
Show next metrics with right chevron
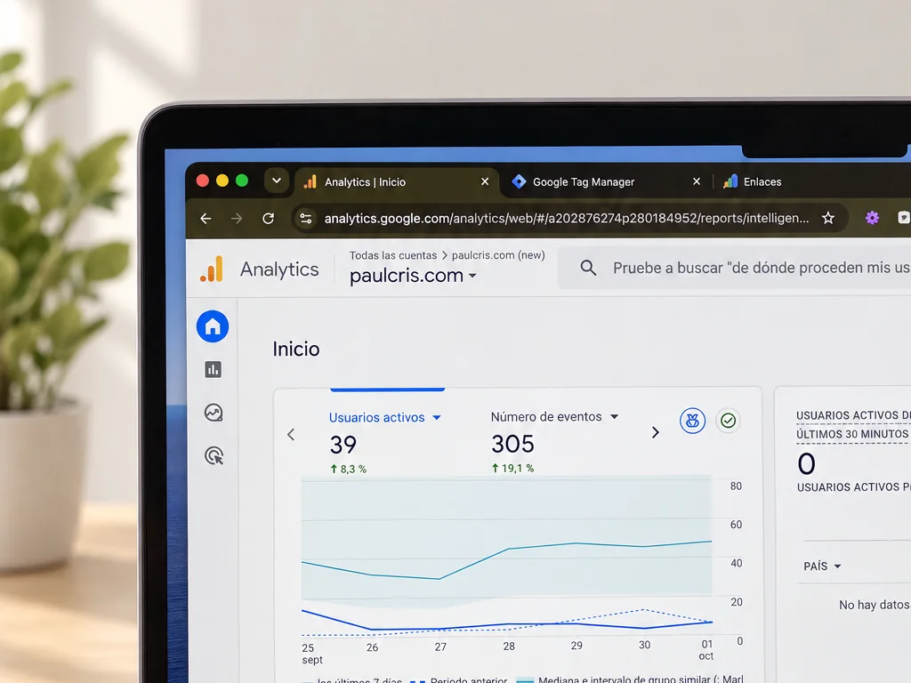[656, 433]
